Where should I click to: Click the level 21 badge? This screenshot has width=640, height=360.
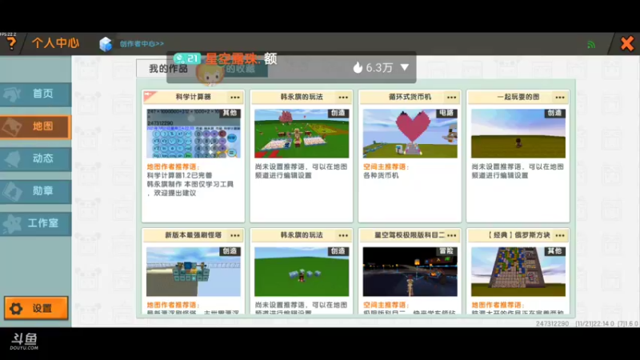point(187,58)
